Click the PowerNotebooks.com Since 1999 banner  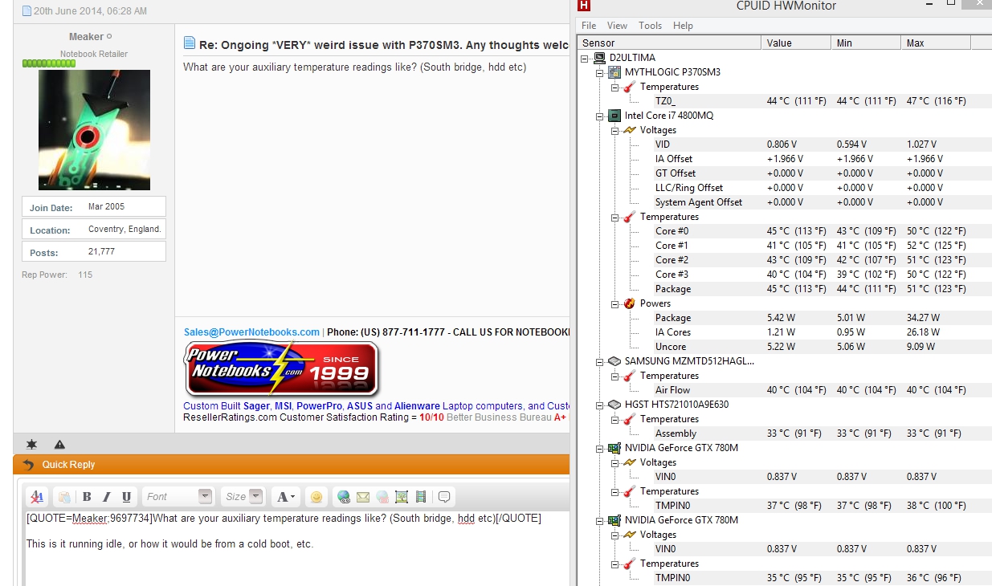[280, 369]
